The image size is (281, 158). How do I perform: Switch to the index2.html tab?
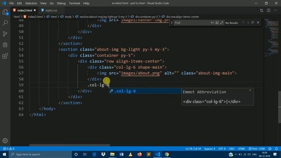pos(25,11)
